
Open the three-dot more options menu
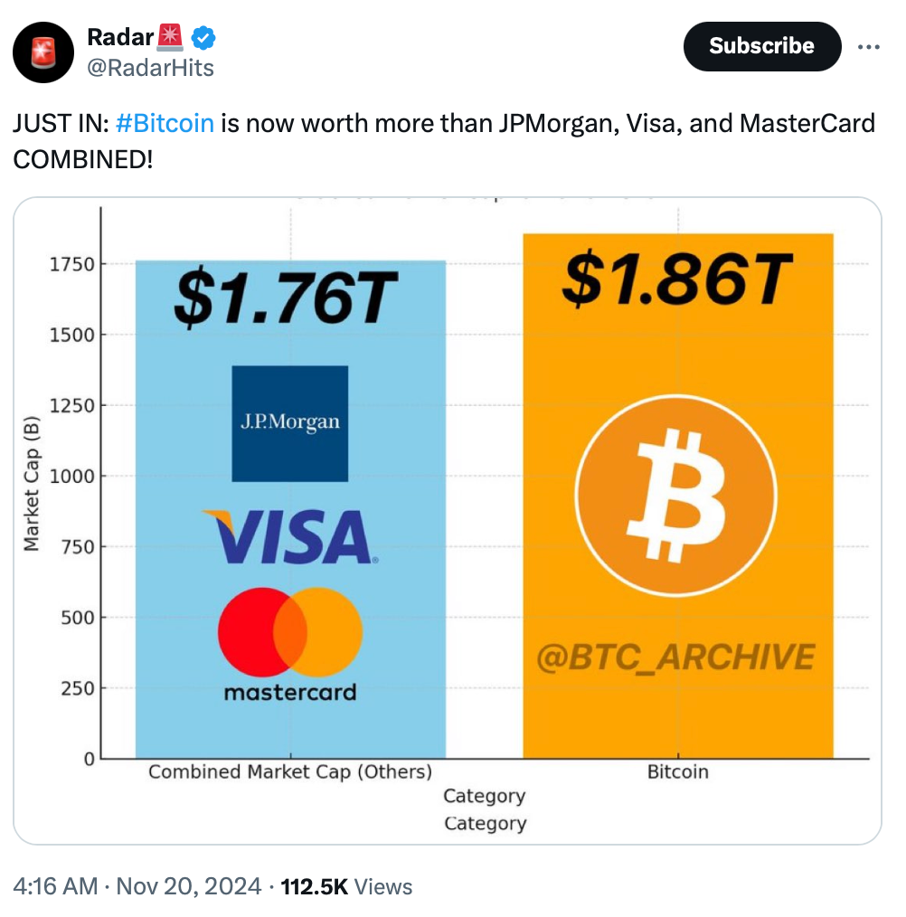point(868,47)
